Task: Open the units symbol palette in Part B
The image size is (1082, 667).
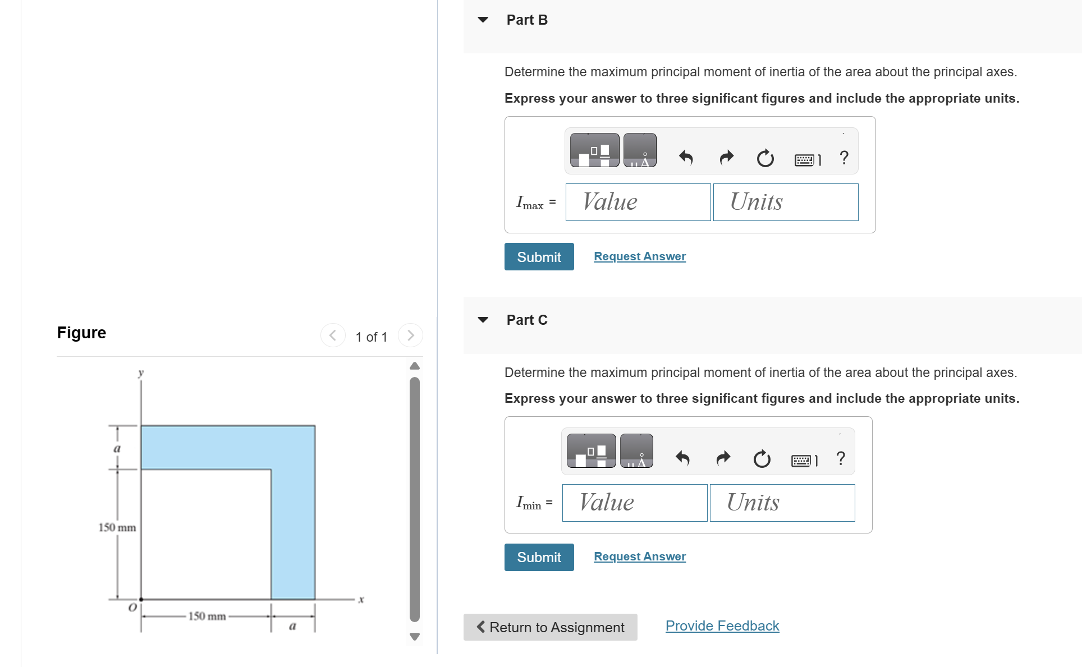Action: coord(640,150)
